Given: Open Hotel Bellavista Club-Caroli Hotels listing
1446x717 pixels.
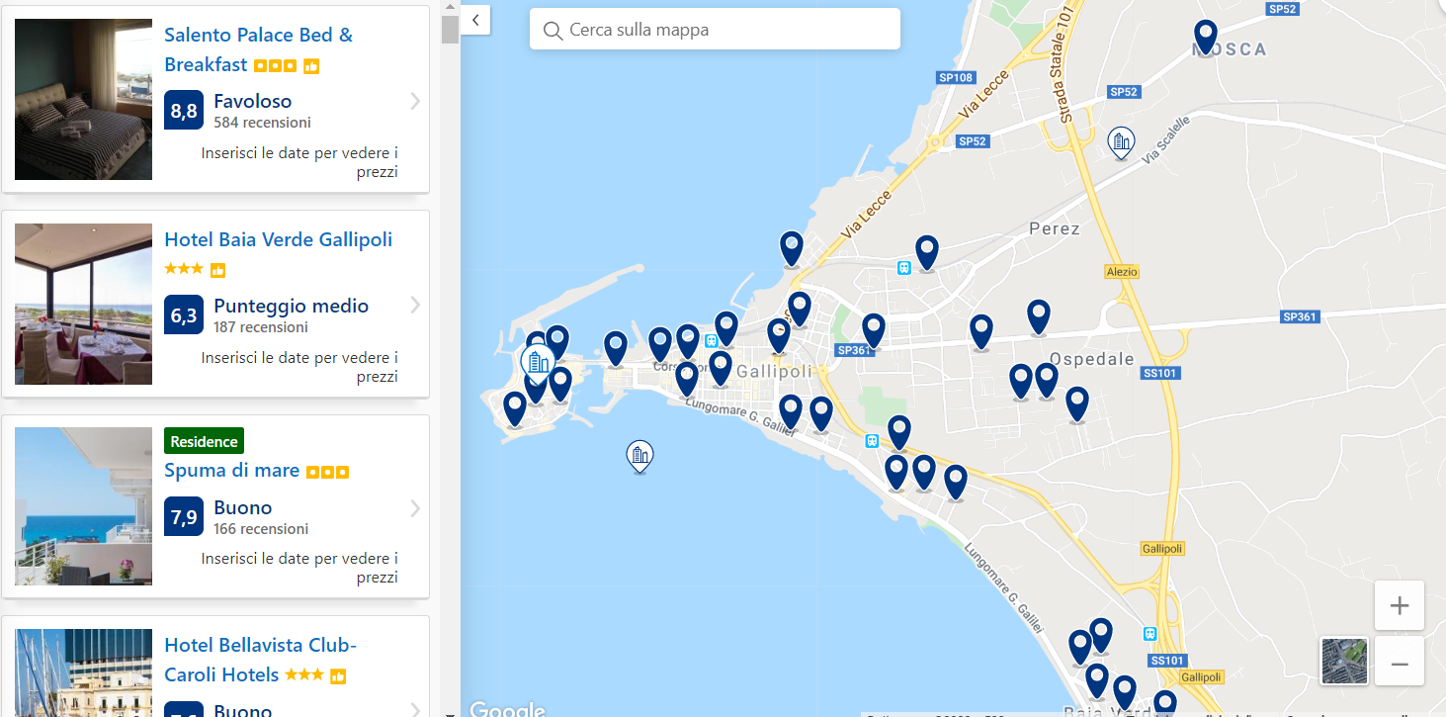Looking at the screenshot, I should pyautogui.click(x=260, y=660).
